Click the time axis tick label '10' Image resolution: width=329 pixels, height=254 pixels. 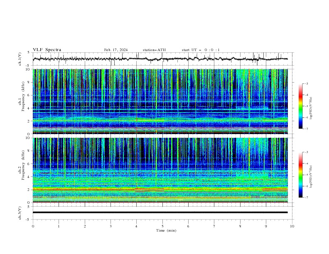[292, 226]
